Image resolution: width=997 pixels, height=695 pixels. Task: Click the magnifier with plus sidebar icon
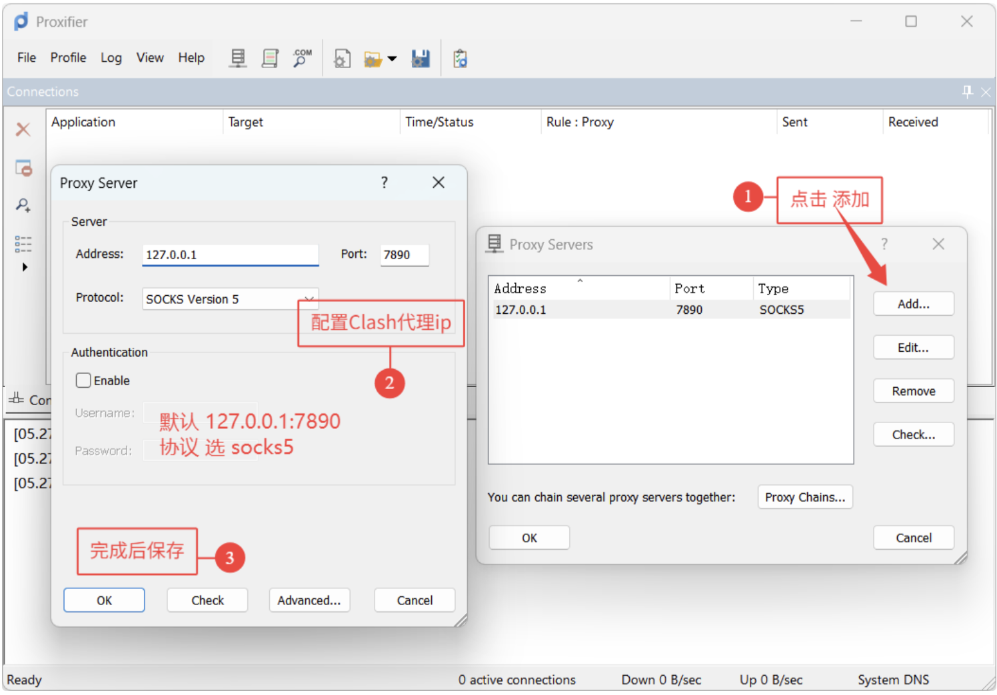(x=23, y=205)
